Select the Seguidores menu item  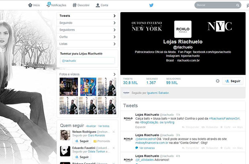coord(87,30)
